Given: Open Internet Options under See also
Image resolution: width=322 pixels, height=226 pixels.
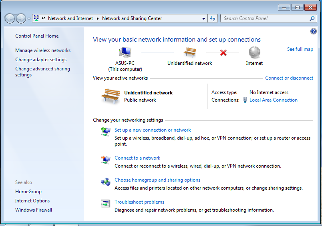Looking at the screenshot, I should (32, 201).
